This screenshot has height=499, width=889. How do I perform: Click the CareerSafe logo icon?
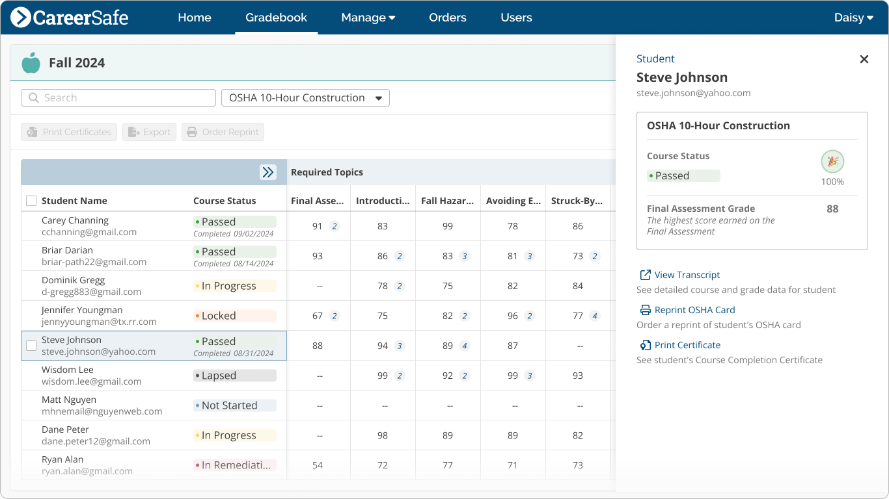[x=20, y=18]
